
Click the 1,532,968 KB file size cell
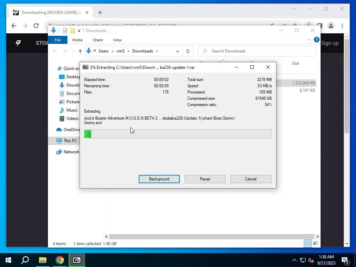point(304,83)
